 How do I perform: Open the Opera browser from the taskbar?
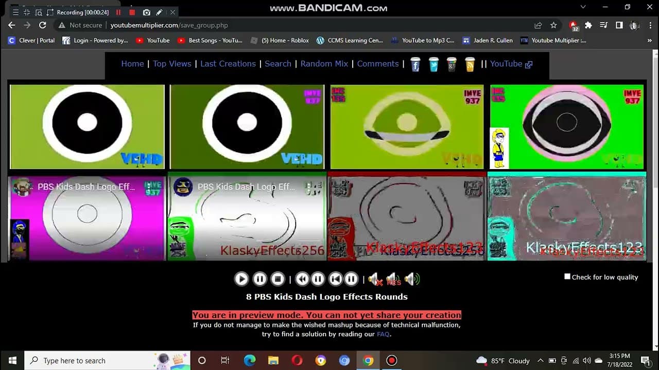pyautogui.click(x=297, y=360)
